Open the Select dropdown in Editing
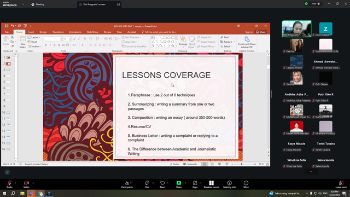Viewport: 350px width, 197px height. (226, 47)
